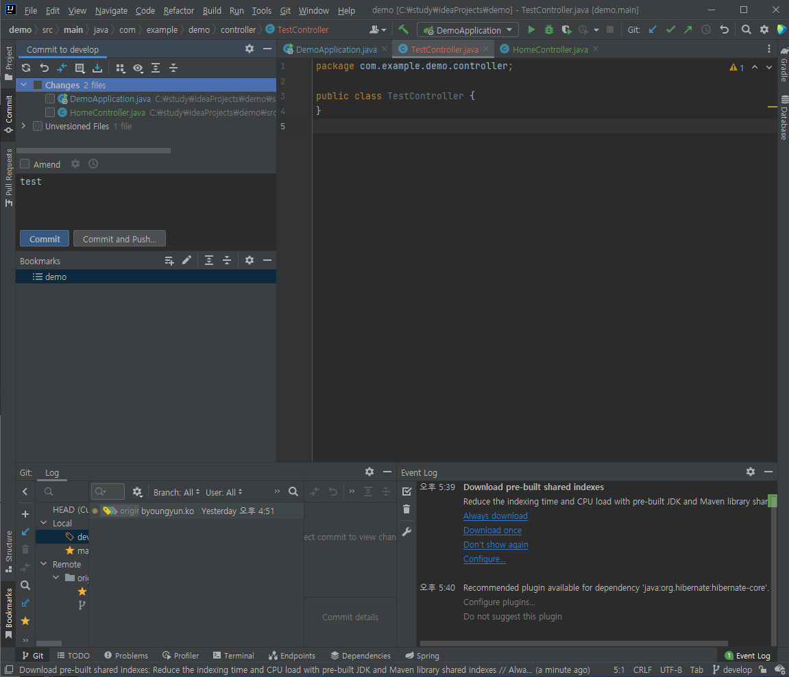This screenshot has height=677, width=789.
Task: Click the Debug bug icon
Action: coord(548,30)
